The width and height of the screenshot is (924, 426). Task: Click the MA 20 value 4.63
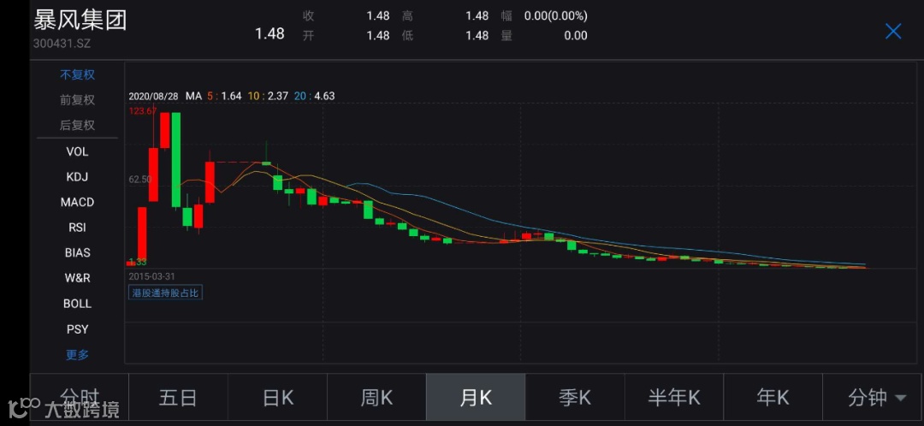click(324, 96)
